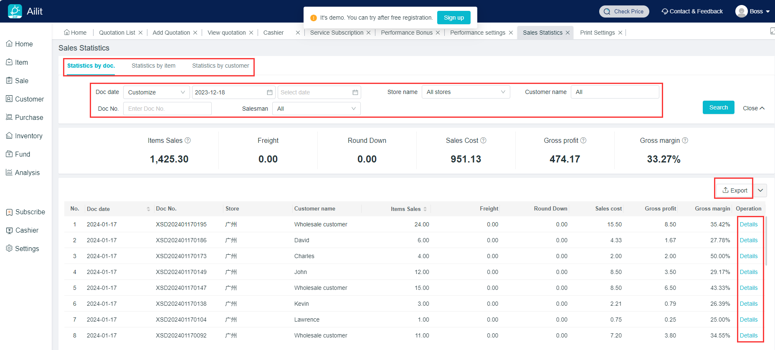775x350 pixels.
Task: Open the start date calendar icon
Action: click(270, 92)
